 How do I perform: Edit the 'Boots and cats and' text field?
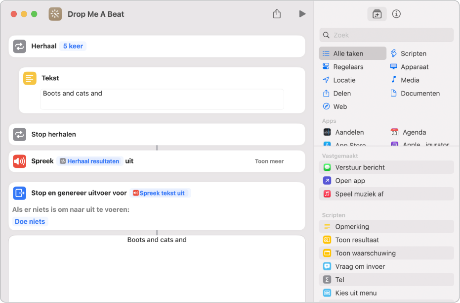[x=162, y=99]
